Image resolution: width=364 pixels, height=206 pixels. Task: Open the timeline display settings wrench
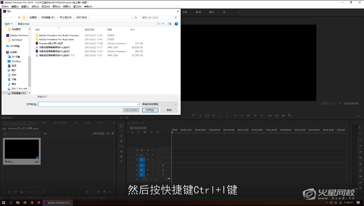[158, 132]
